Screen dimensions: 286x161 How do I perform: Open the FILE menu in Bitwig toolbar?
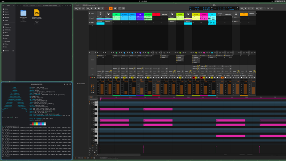tap(76, 8)
